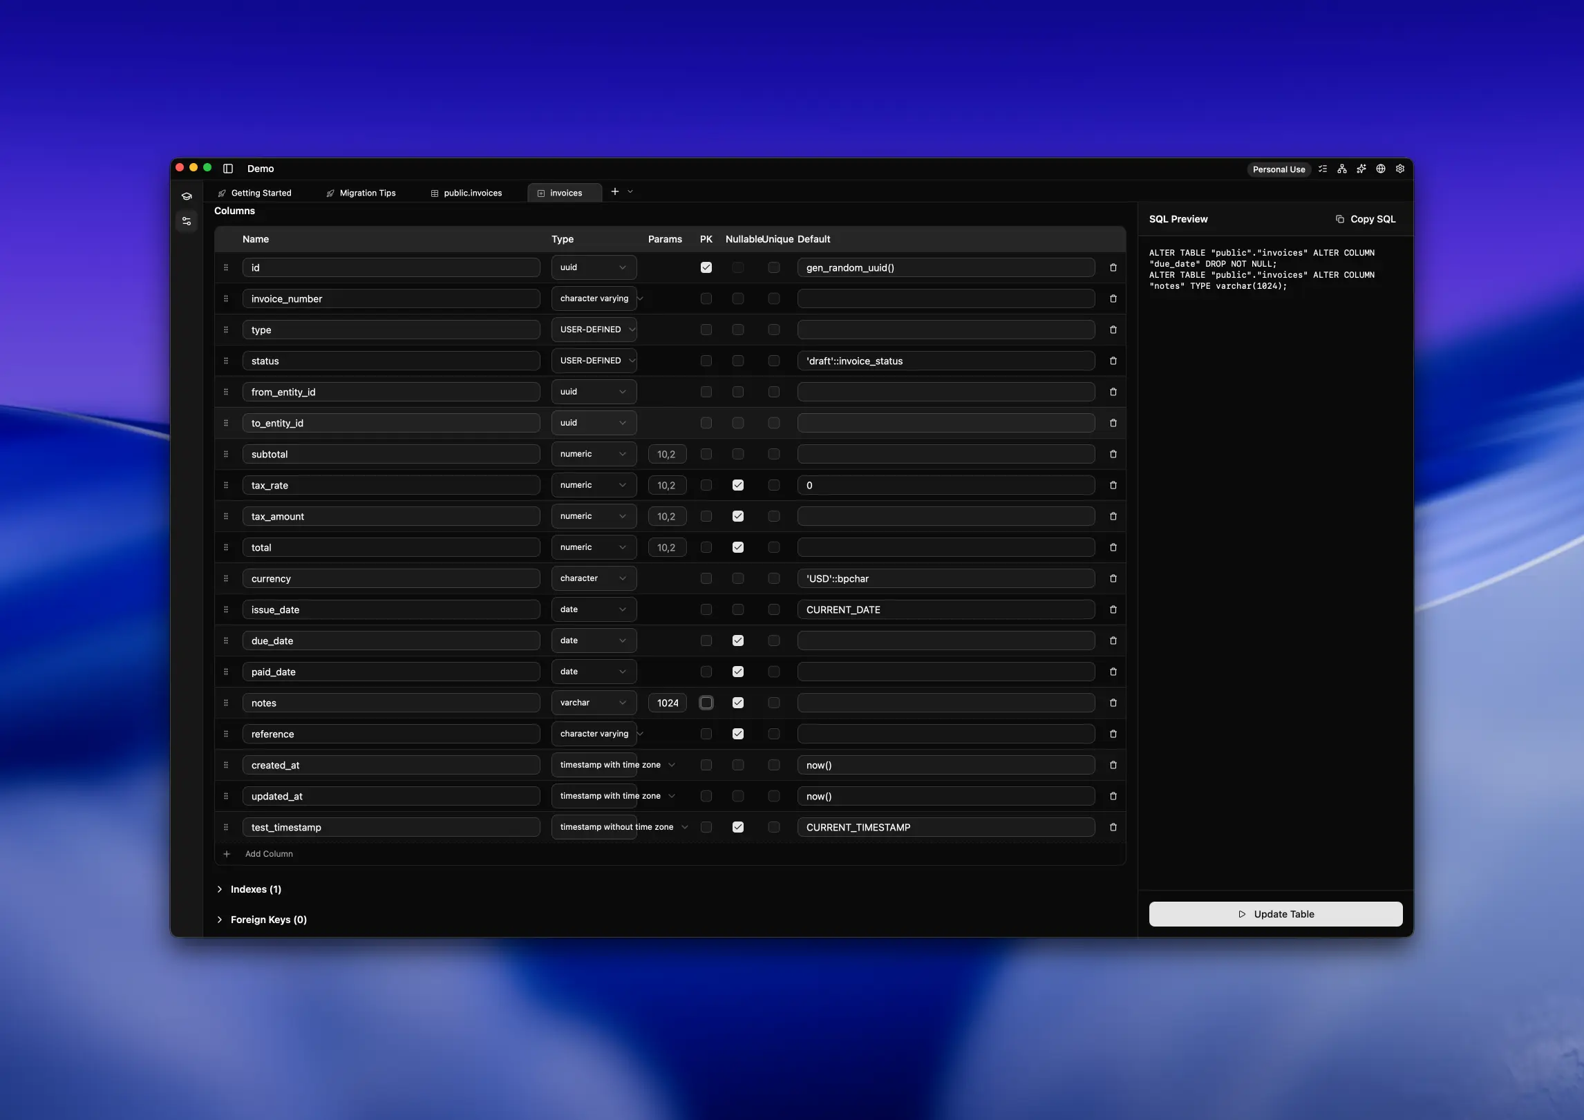Click Copy SQL button
The image size is (1584, 1120).
[x=1365, y=219]
